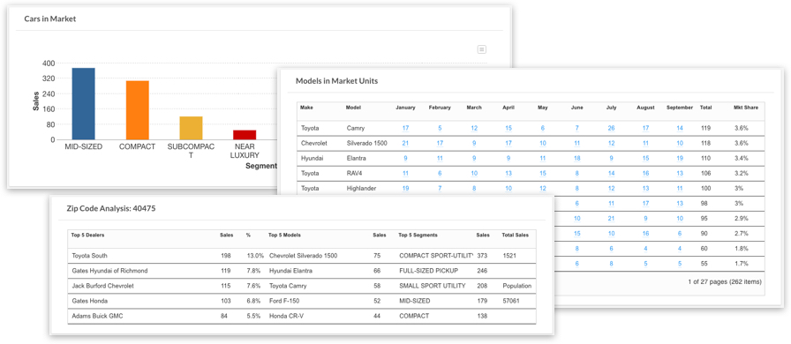Select the 3.4% market share cell for Elantra
791x344 pixels.
point(741,159)
